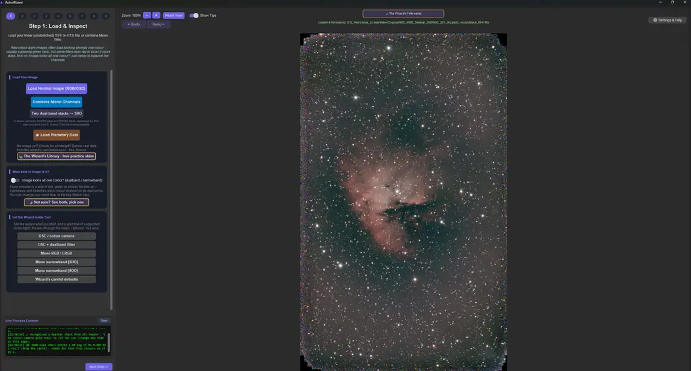
Task: Jump to step 2 circle
Action: [22, 16]
